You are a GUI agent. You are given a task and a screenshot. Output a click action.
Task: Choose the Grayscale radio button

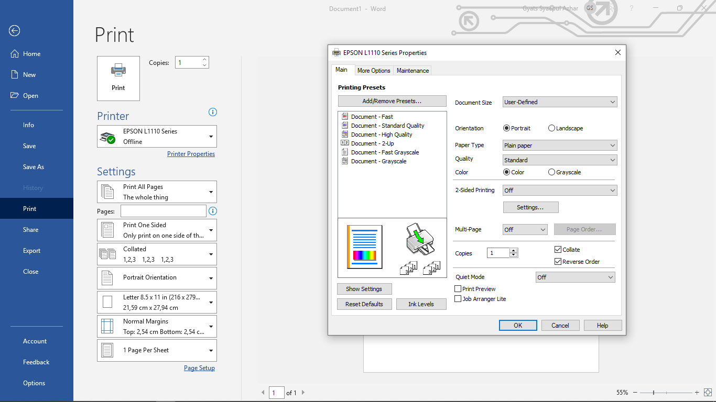click(x=551, y=172)
